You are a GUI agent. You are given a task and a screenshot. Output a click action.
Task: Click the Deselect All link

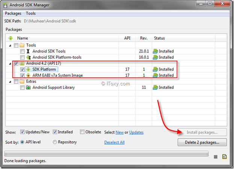click(x=114, y=142)
